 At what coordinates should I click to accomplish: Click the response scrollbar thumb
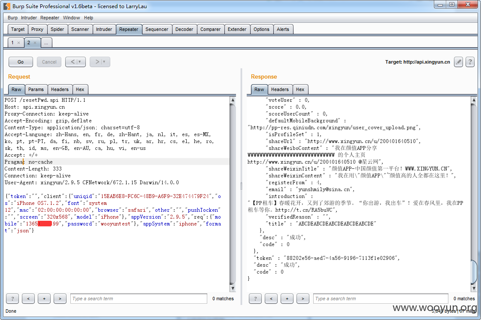point(474,272)
